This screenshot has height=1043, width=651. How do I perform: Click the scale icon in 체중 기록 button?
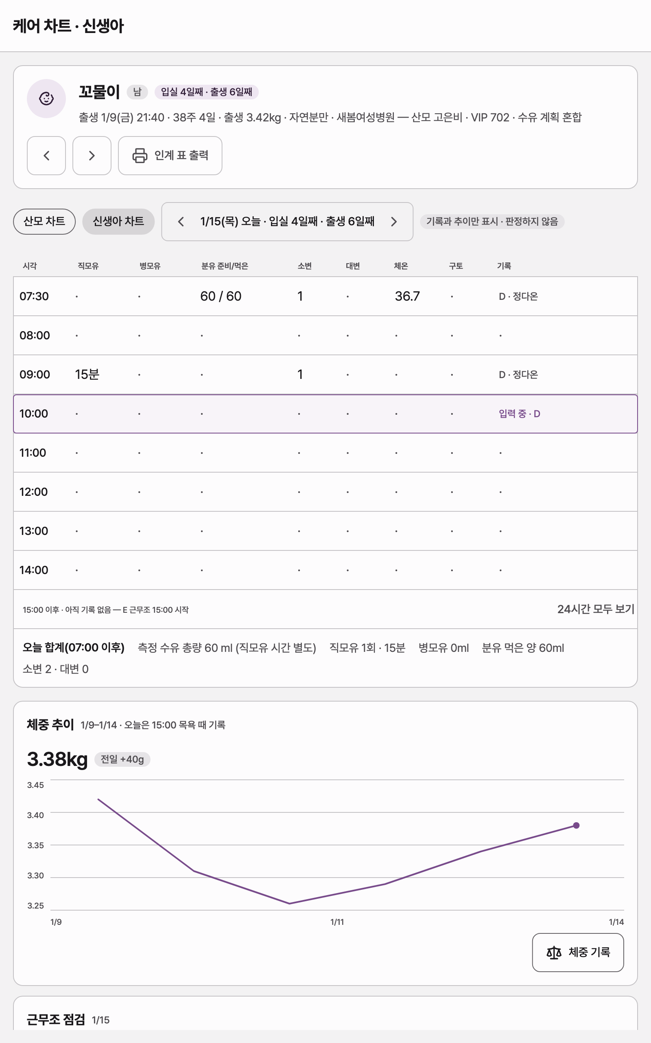point(554,953)
